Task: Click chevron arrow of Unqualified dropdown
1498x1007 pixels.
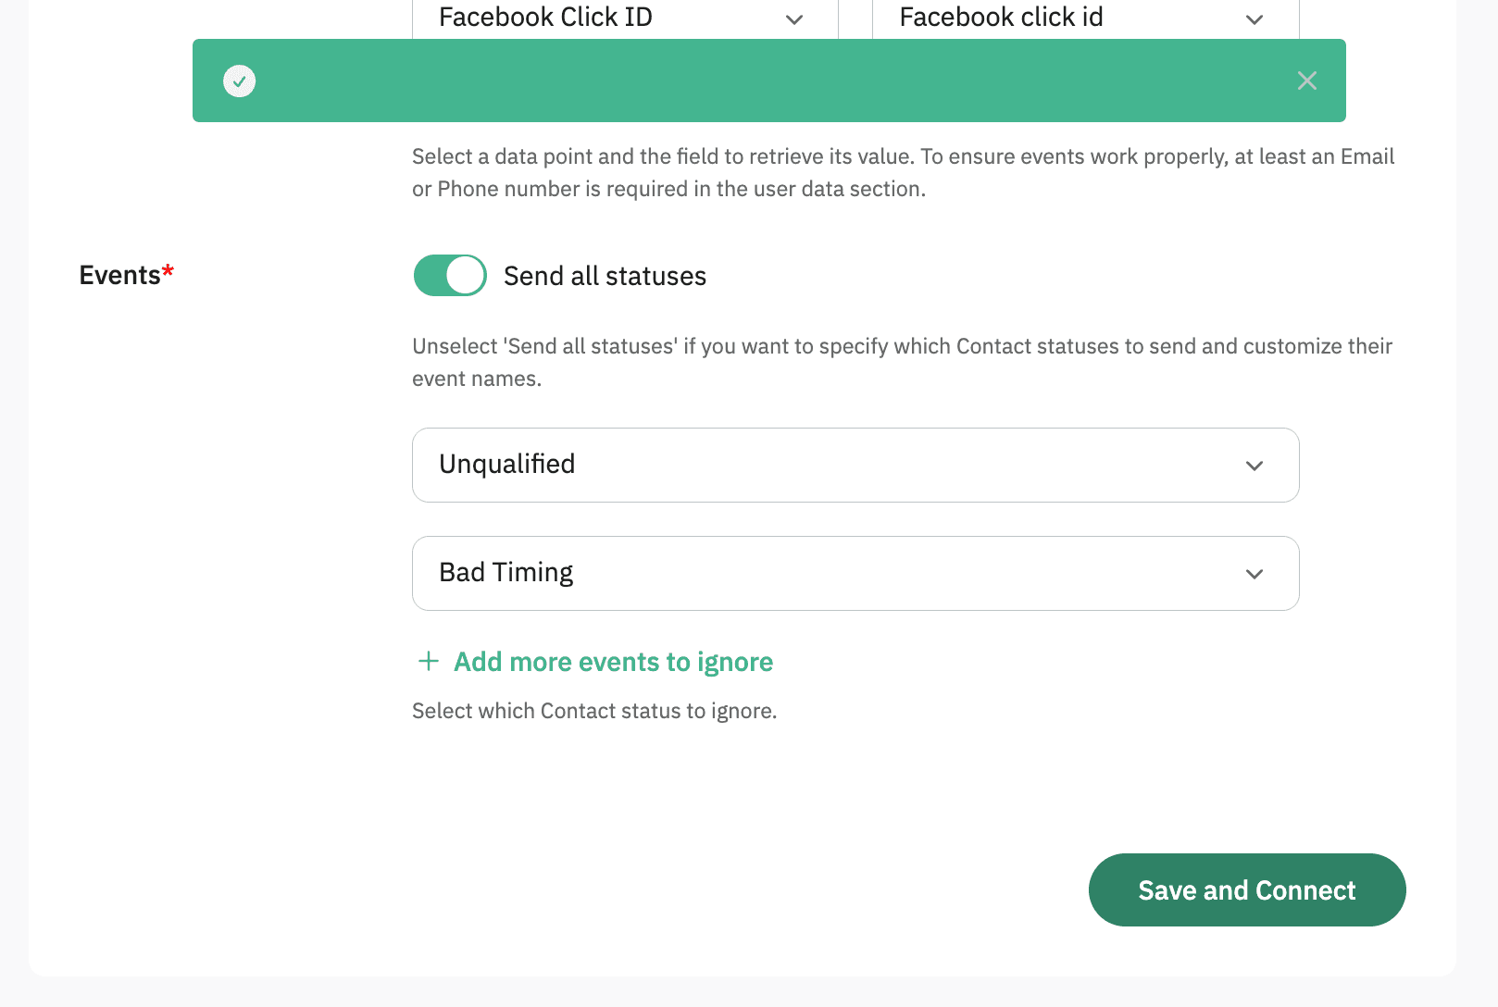Action: (1254, 466)
